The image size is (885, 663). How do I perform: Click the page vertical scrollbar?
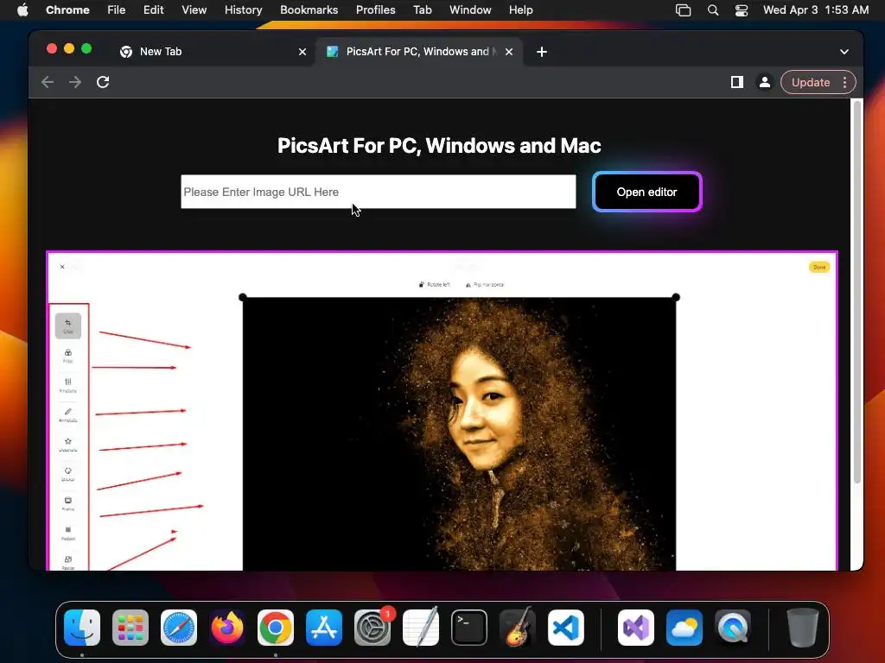(x=856, y=294)
